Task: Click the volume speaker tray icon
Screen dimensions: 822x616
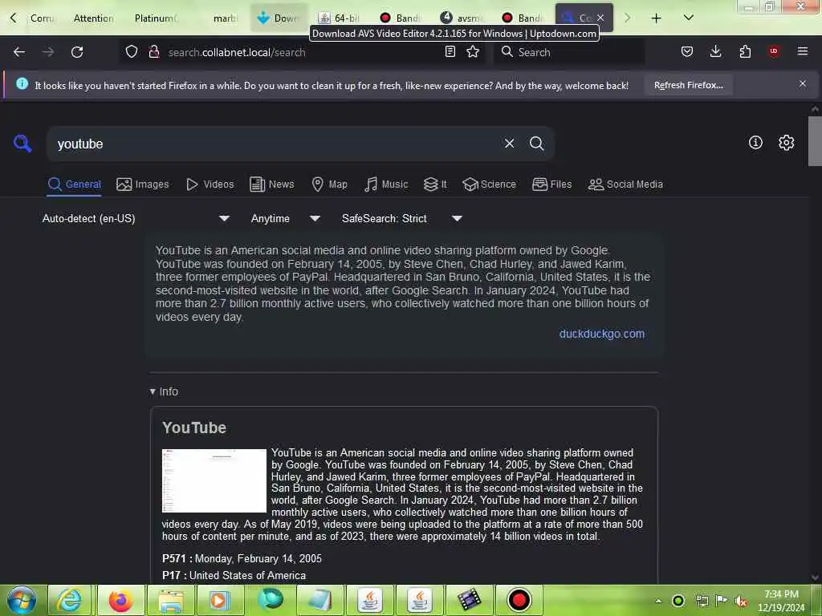Action: click(740, 601)
